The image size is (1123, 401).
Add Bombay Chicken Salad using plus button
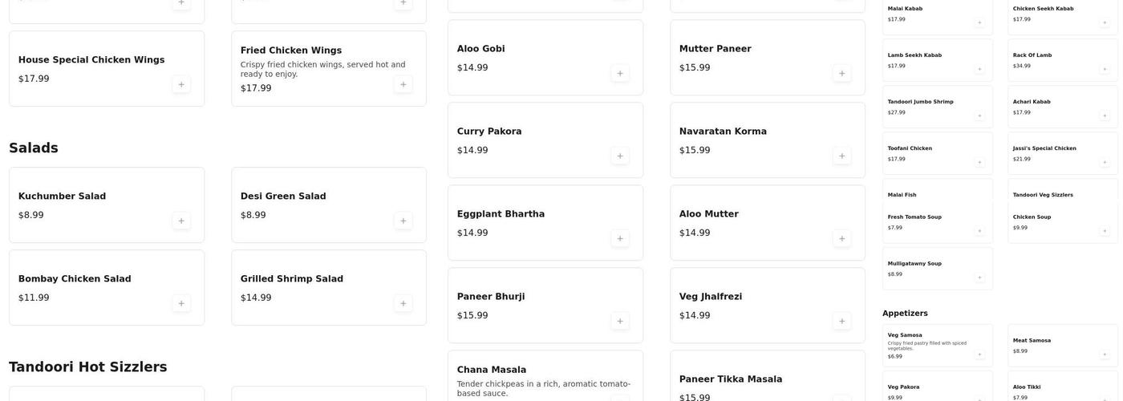(x=181, y=303)
